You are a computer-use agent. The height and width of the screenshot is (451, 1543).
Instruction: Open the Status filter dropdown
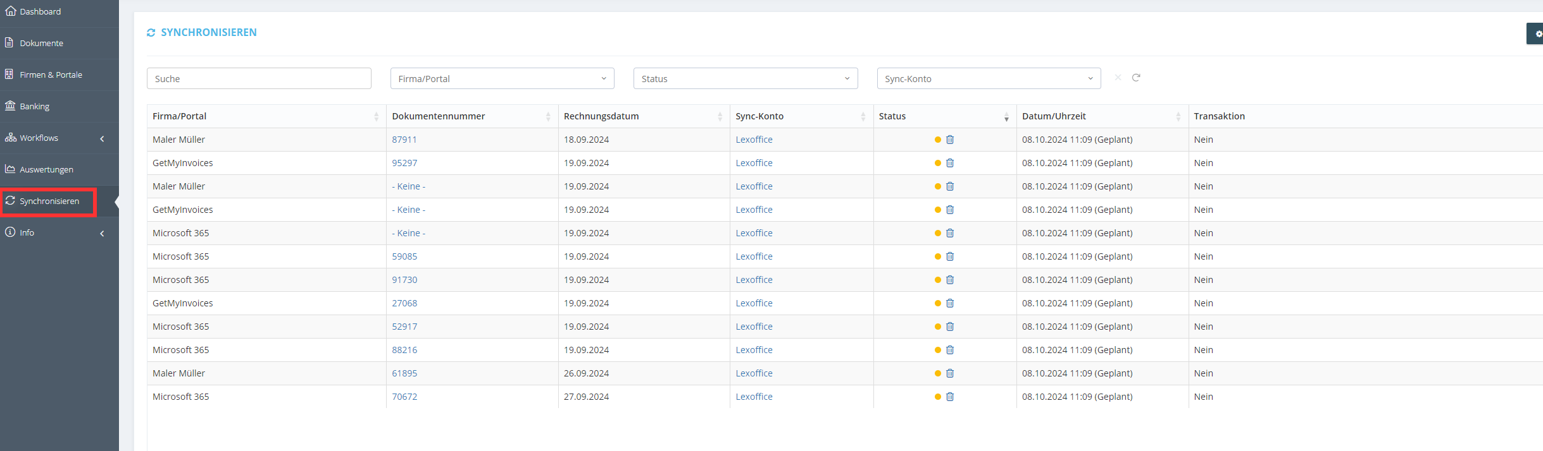[x=746, y=78]
